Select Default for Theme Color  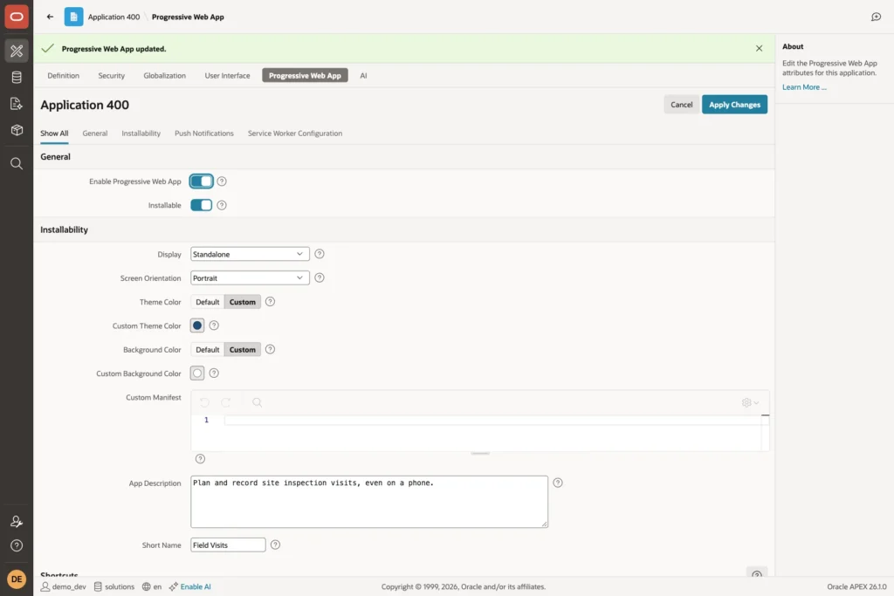click(208, 302)
